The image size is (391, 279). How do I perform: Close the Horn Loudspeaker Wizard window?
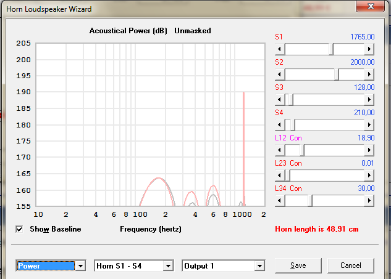(x=370, y=6)
